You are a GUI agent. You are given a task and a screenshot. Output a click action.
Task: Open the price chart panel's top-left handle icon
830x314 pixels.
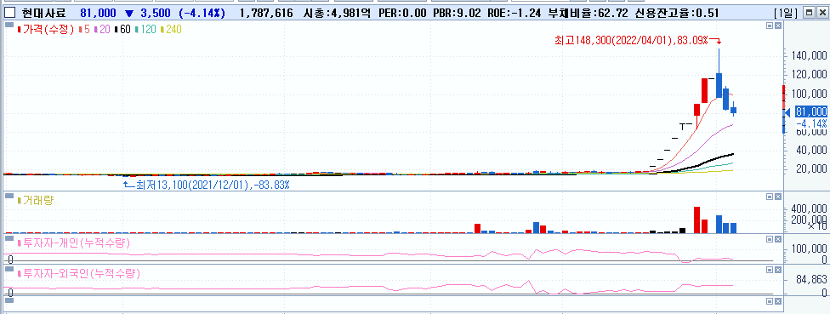[x=9, y=25]
